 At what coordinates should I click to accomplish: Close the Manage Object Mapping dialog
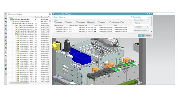(x=151, y=14)
